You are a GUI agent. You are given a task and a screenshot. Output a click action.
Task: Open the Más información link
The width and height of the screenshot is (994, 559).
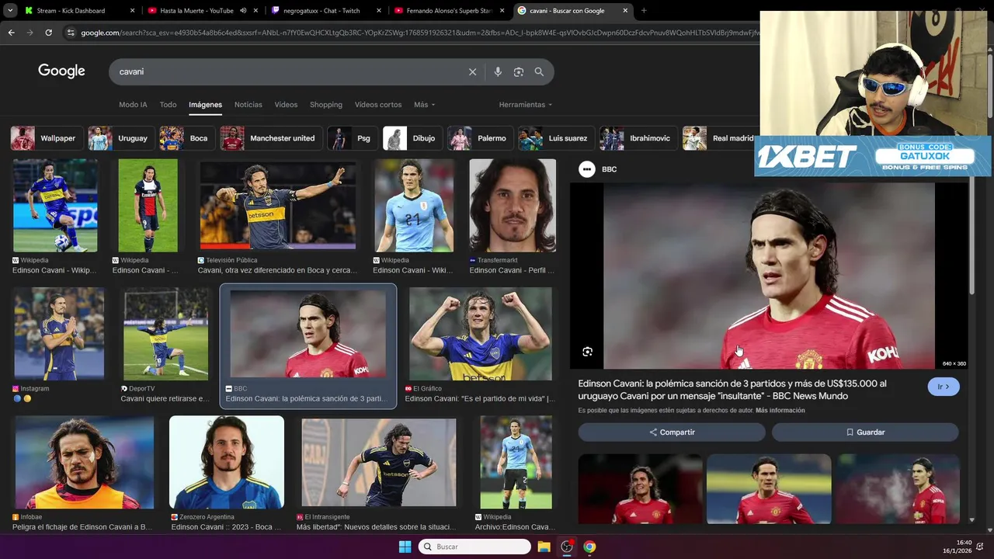click(780, 411)
